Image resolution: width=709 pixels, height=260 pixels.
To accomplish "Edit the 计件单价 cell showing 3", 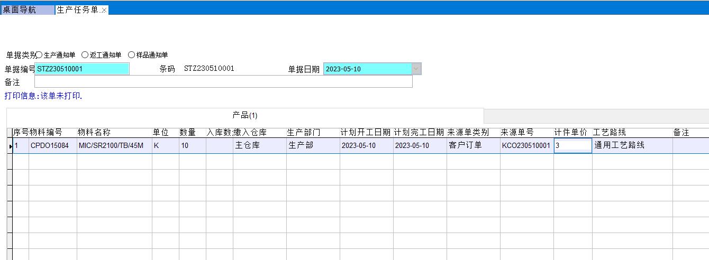I will point(572,145).
